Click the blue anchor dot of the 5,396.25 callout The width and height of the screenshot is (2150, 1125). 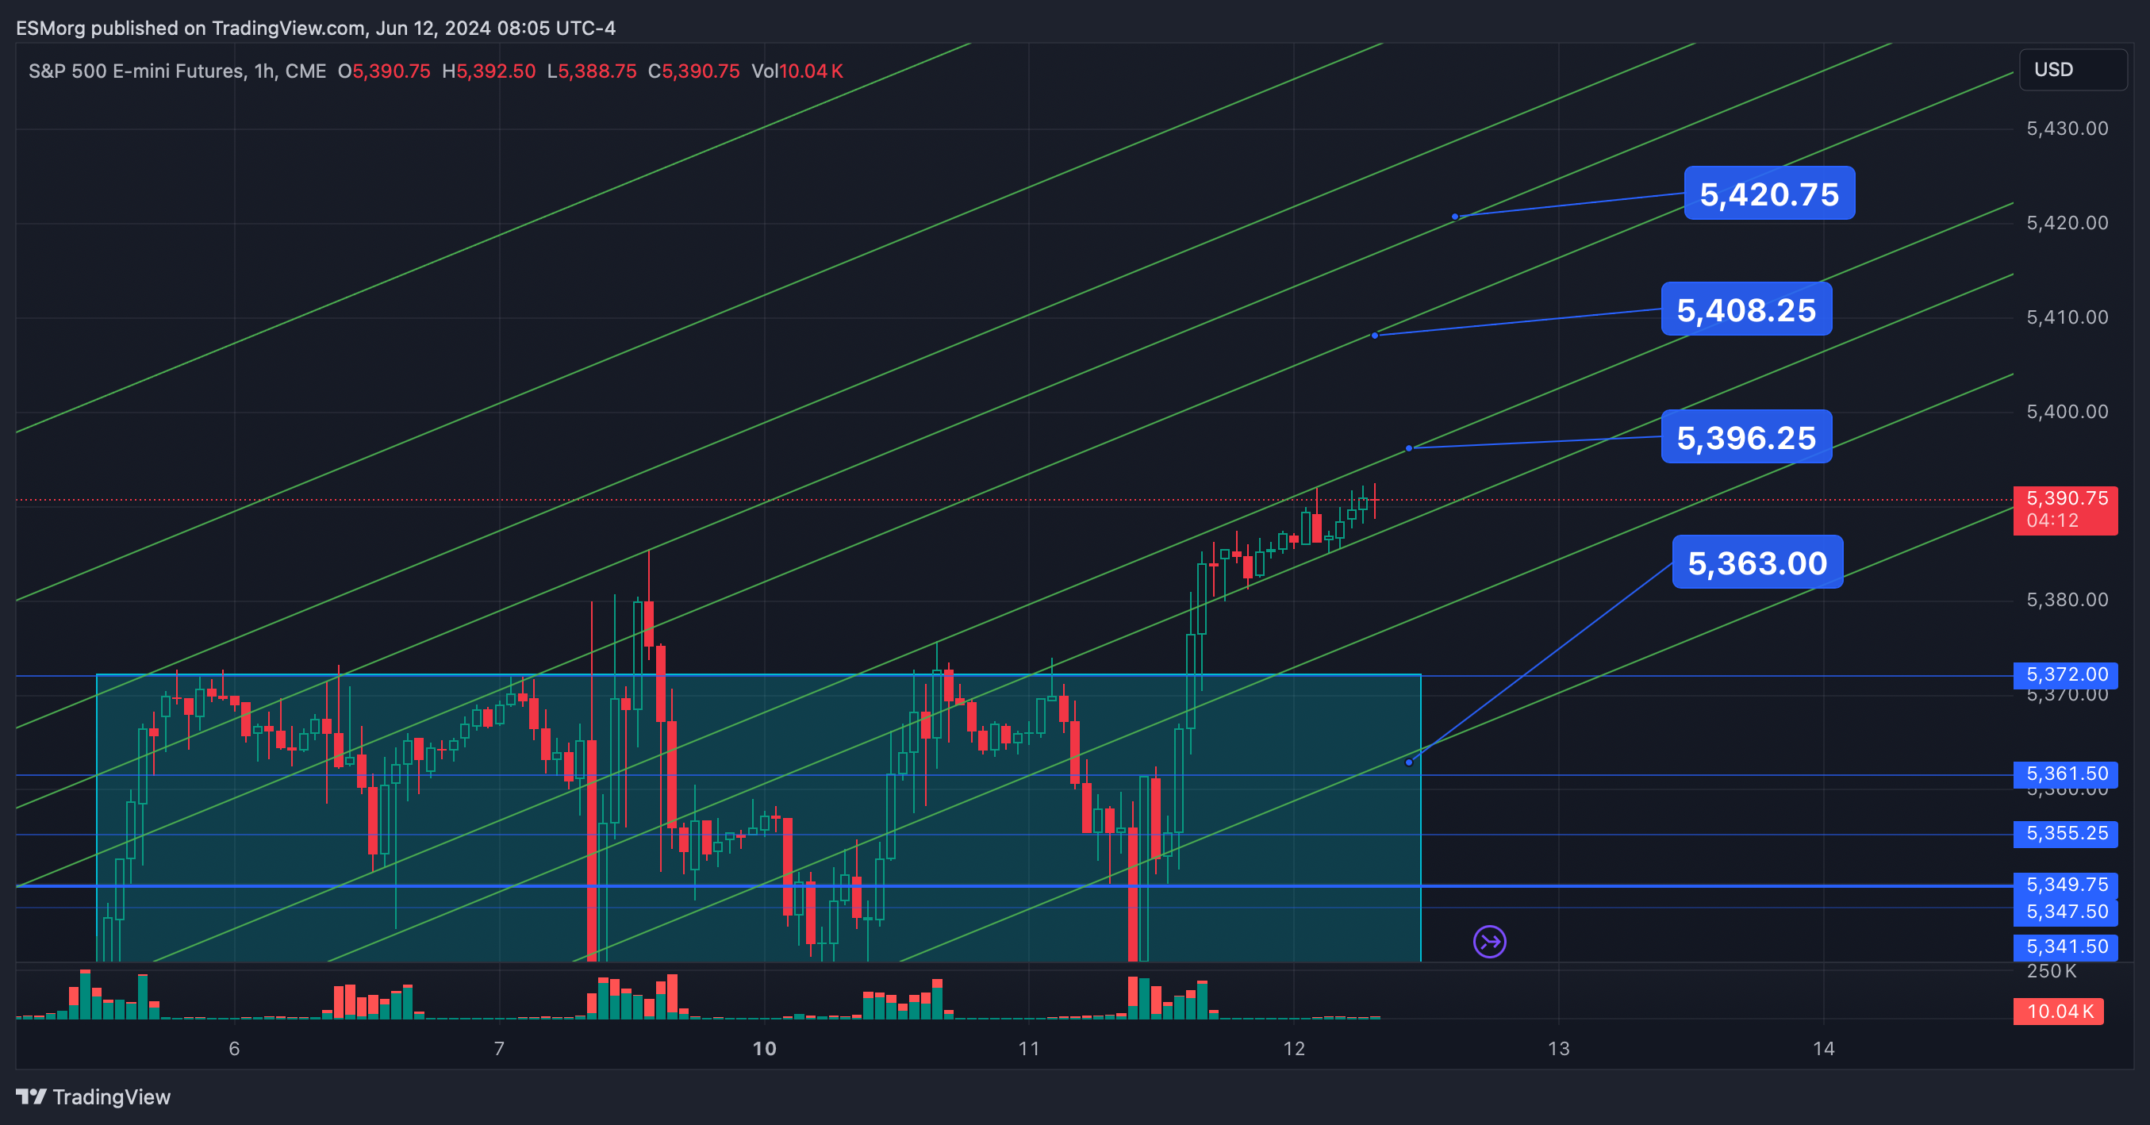1409,449
